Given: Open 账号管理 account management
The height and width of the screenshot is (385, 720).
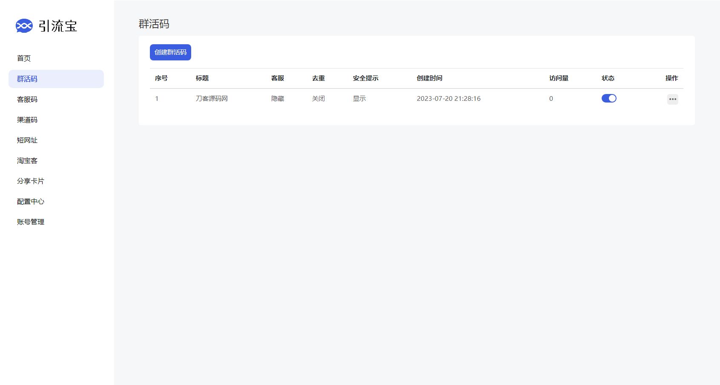Looking at the screenshot, I should pyautogui.click(x=30, y=222).
